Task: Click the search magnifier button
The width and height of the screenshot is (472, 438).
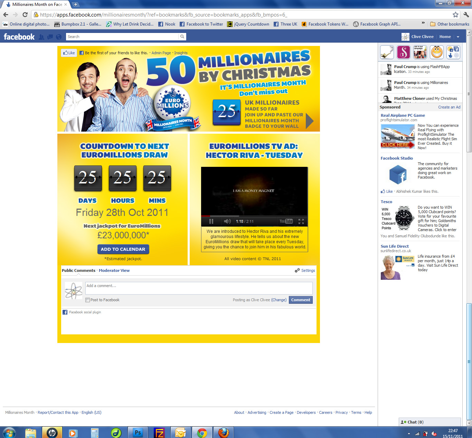Action: click(x=182, y=37)
